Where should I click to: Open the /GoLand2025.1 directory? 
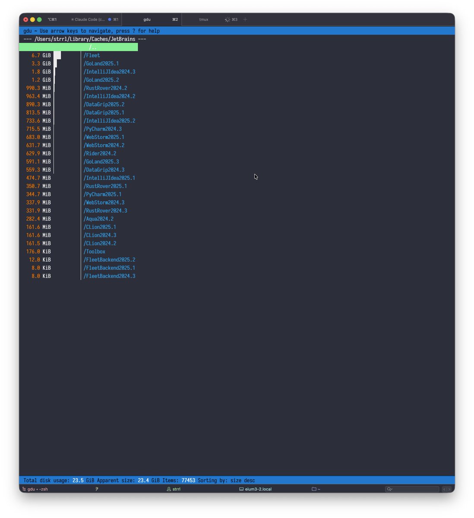tap(101, 63)
